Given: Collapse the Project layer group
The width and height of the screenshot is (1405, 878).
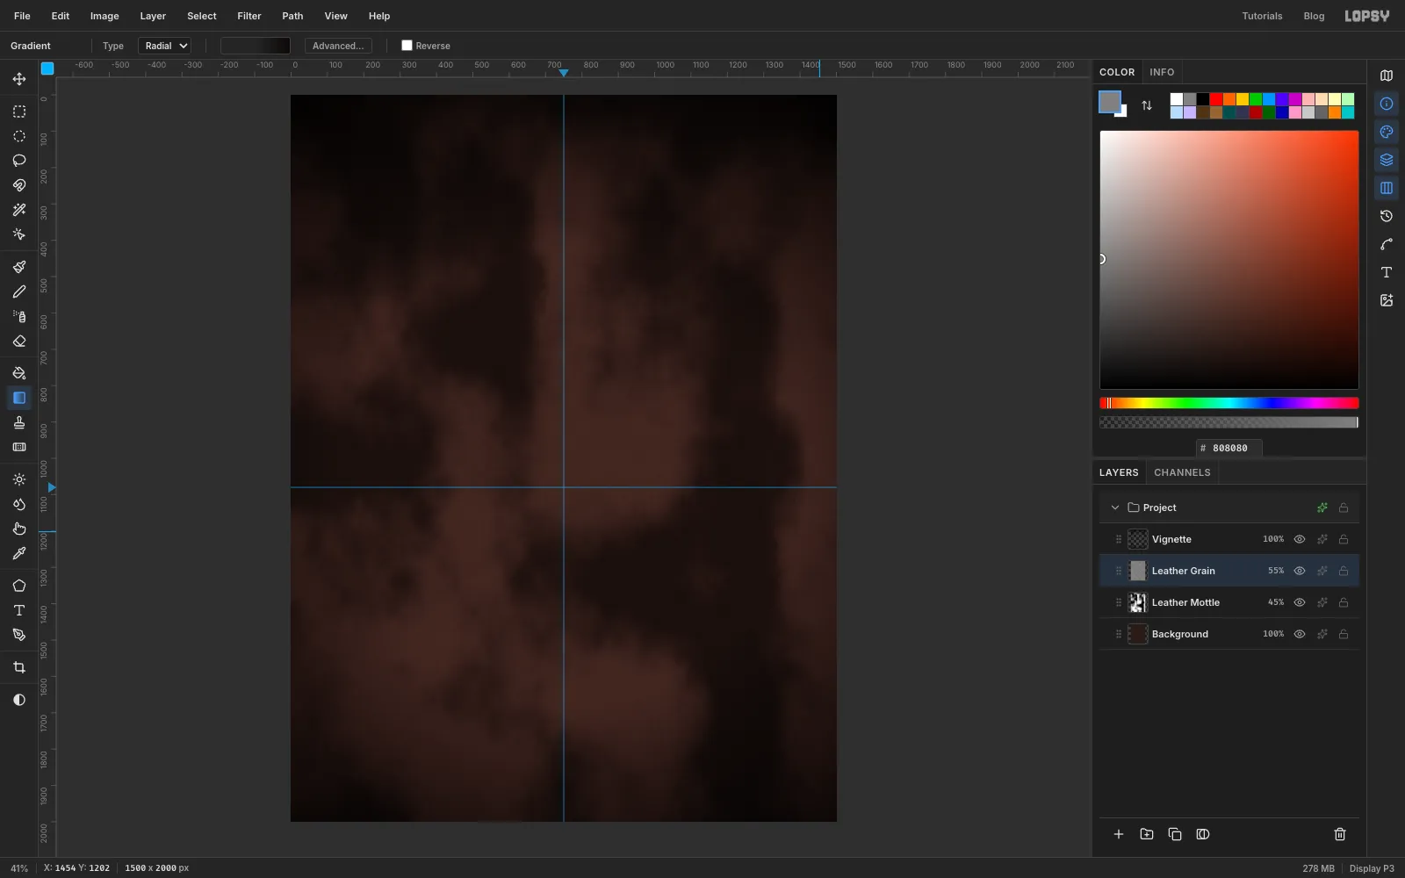Looking at the screenshot, I should (x=1115, y=507).
